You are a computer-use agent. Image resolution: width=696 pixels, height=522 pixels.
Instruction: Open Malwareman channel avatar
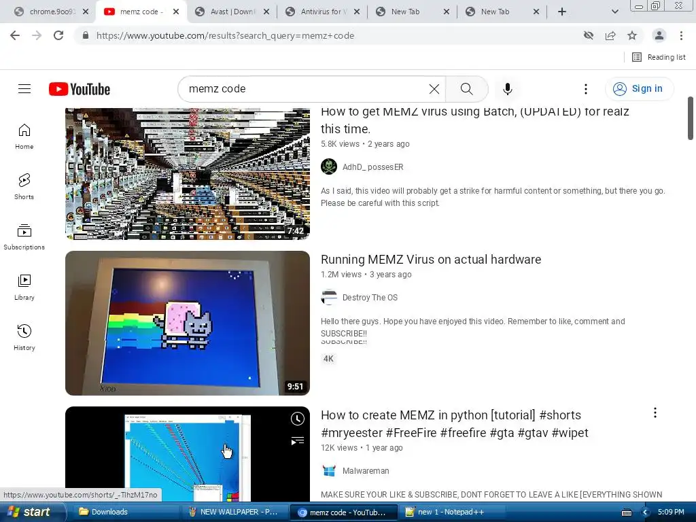pos(329,470)
